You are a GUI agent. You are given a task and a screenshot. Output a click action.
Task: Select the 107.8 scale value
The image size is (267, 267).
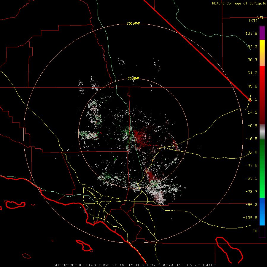[x=251, y=33]
